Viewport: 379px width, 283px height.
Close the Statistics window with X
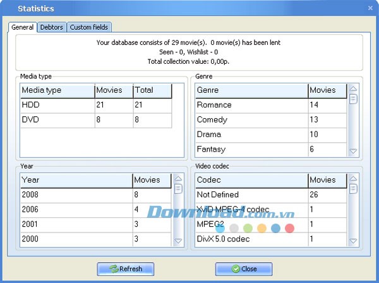(x=370, y=8)
